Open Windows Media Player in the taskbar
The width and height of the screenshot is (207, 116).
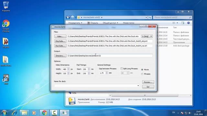click(x=34, y=113)
